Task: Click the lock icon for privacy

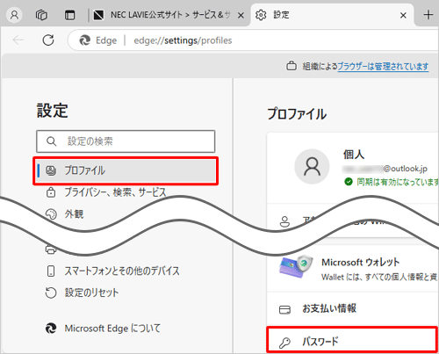Action: pyautogui.click(x=51, y=192)
